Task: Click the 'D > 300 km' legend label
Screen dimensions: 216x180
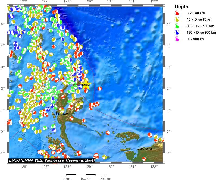Action: tap(195, 39)
